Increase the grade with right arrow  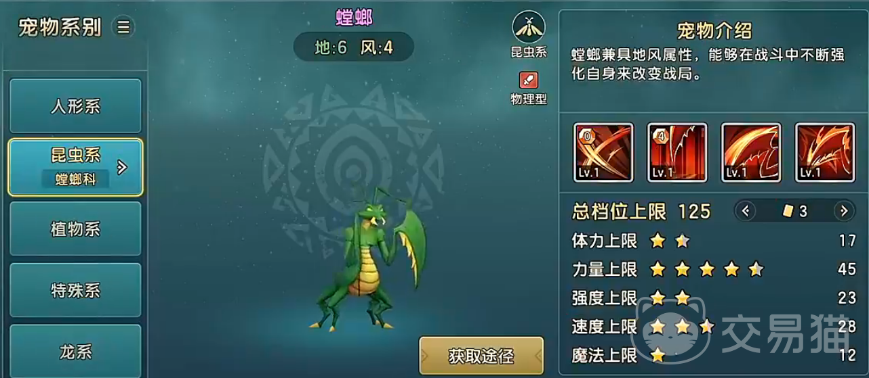tap(844, 211)
